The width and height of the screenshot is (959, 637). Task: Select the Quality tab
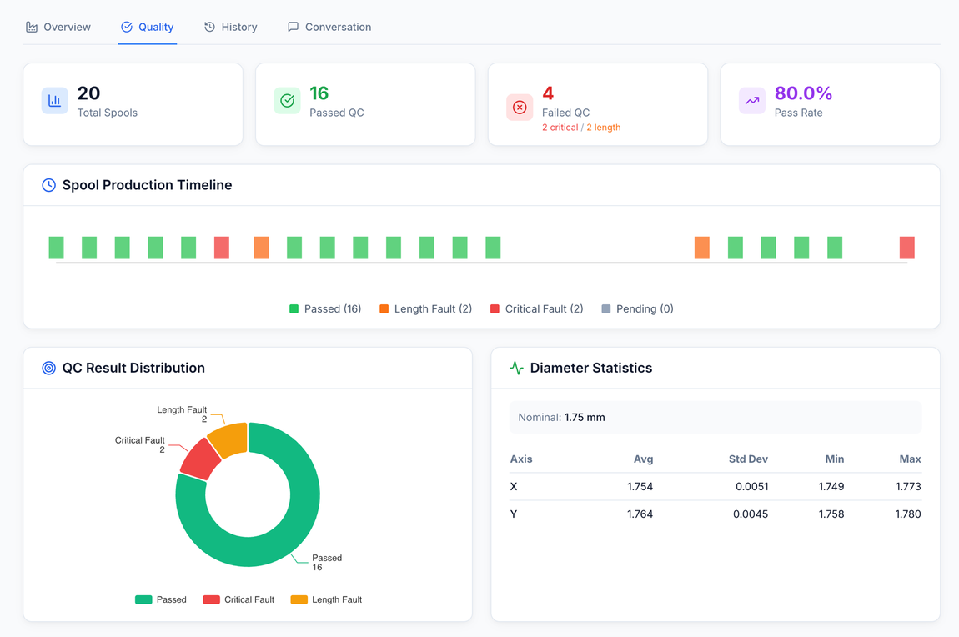(x=148, y=27)
